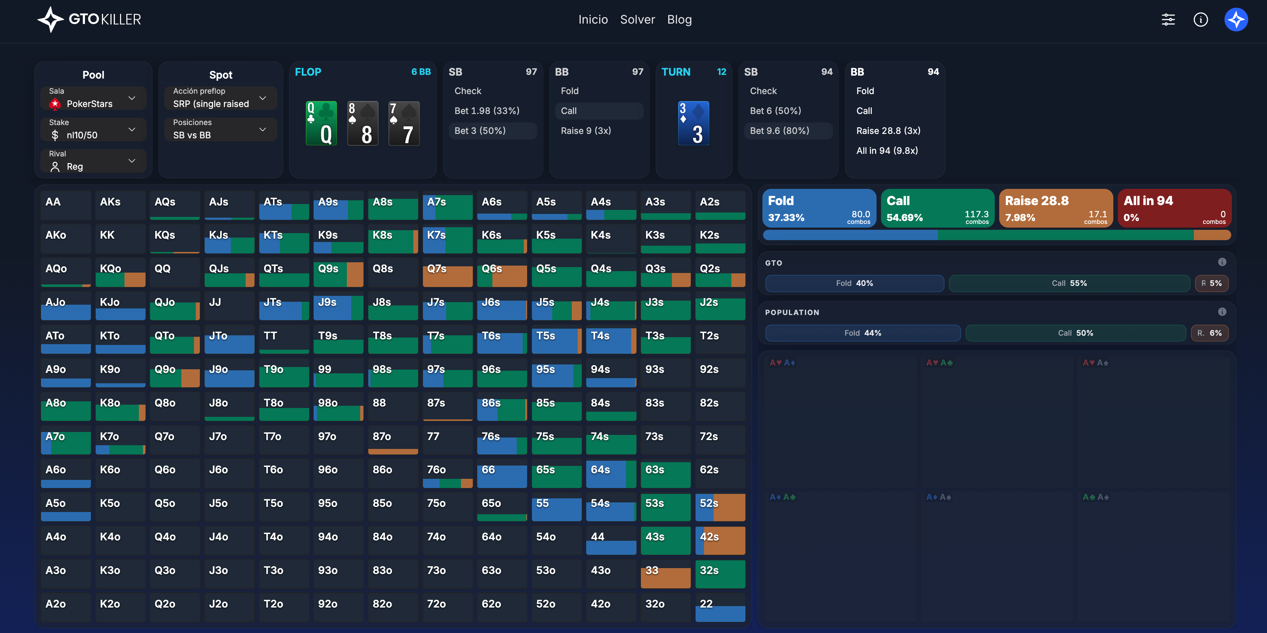This screenshot has width=1267, height=633.
Task: Open the Acción preflop dropdown
Action: [x=221, y=98]
